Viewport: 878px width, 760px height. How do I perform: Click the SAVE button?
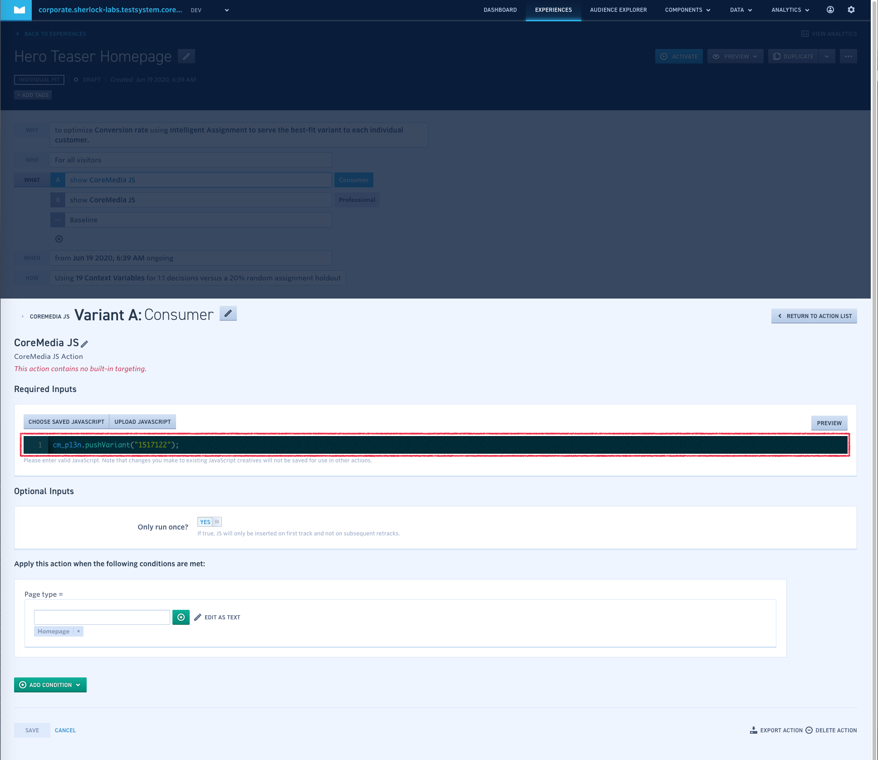32,730
